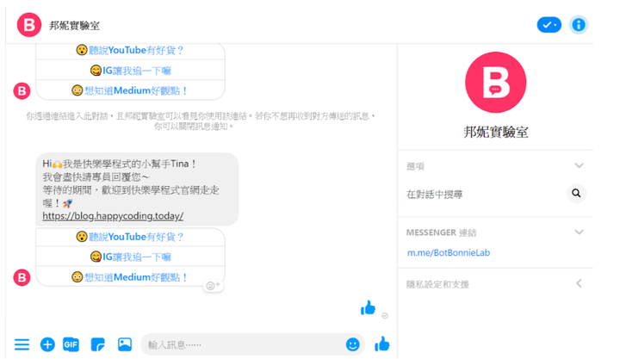
Task: Click the upper 聽說YouTube有好貨 button
Action: click(130, 50)
